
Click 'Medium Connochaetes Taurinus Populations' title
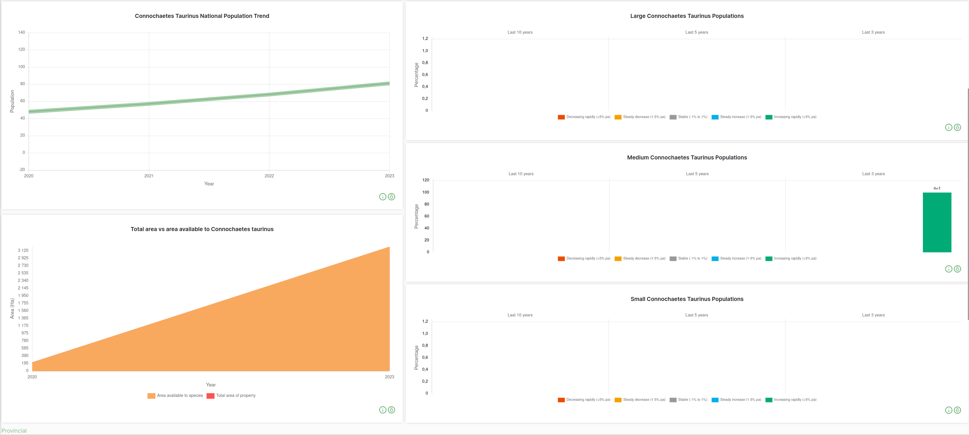pyautogui.click(x=687, y=157)
